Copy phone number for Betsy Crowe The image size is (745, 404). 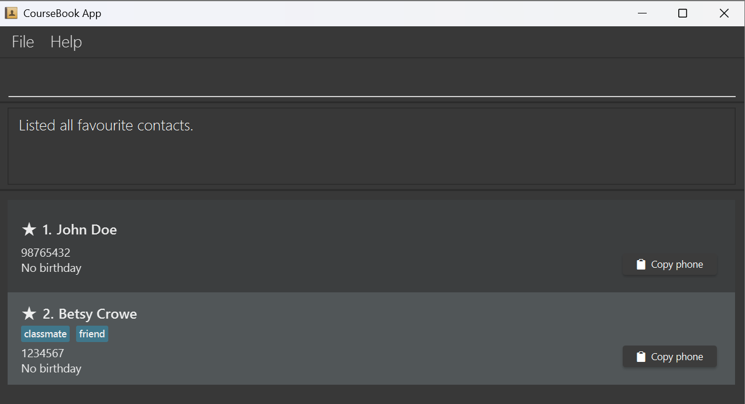click(x=670, y=357)
